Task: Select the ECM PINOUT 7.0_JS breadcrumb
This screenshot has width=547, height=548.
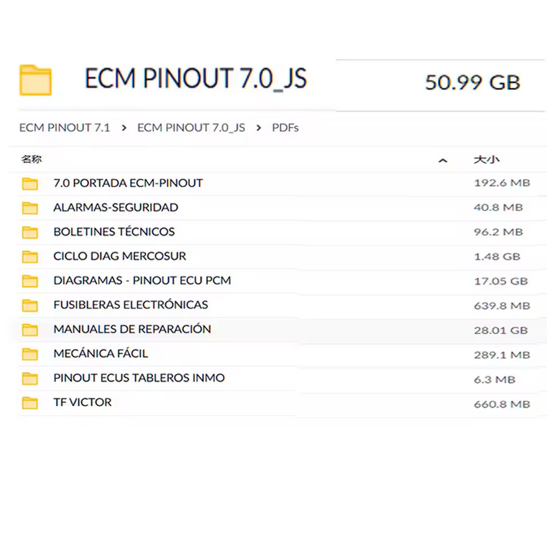Action: pos(191,128)
